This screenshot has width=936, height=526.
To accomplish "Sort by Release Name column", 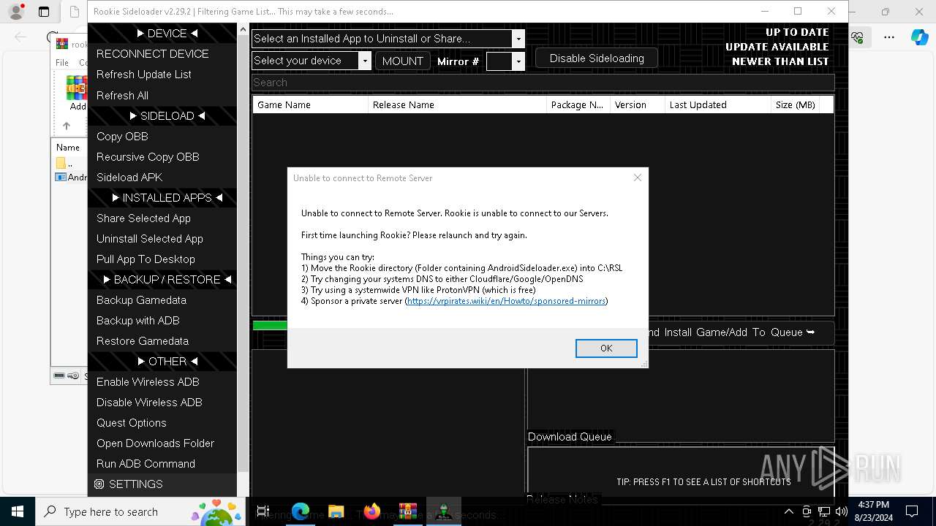I will pos(457,105).
